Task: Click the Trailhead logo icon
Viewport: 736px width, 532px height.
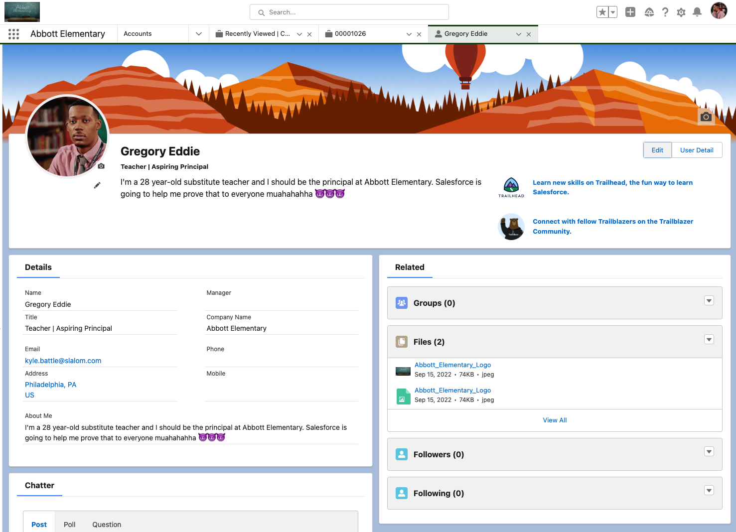Action: pos(511,187)
